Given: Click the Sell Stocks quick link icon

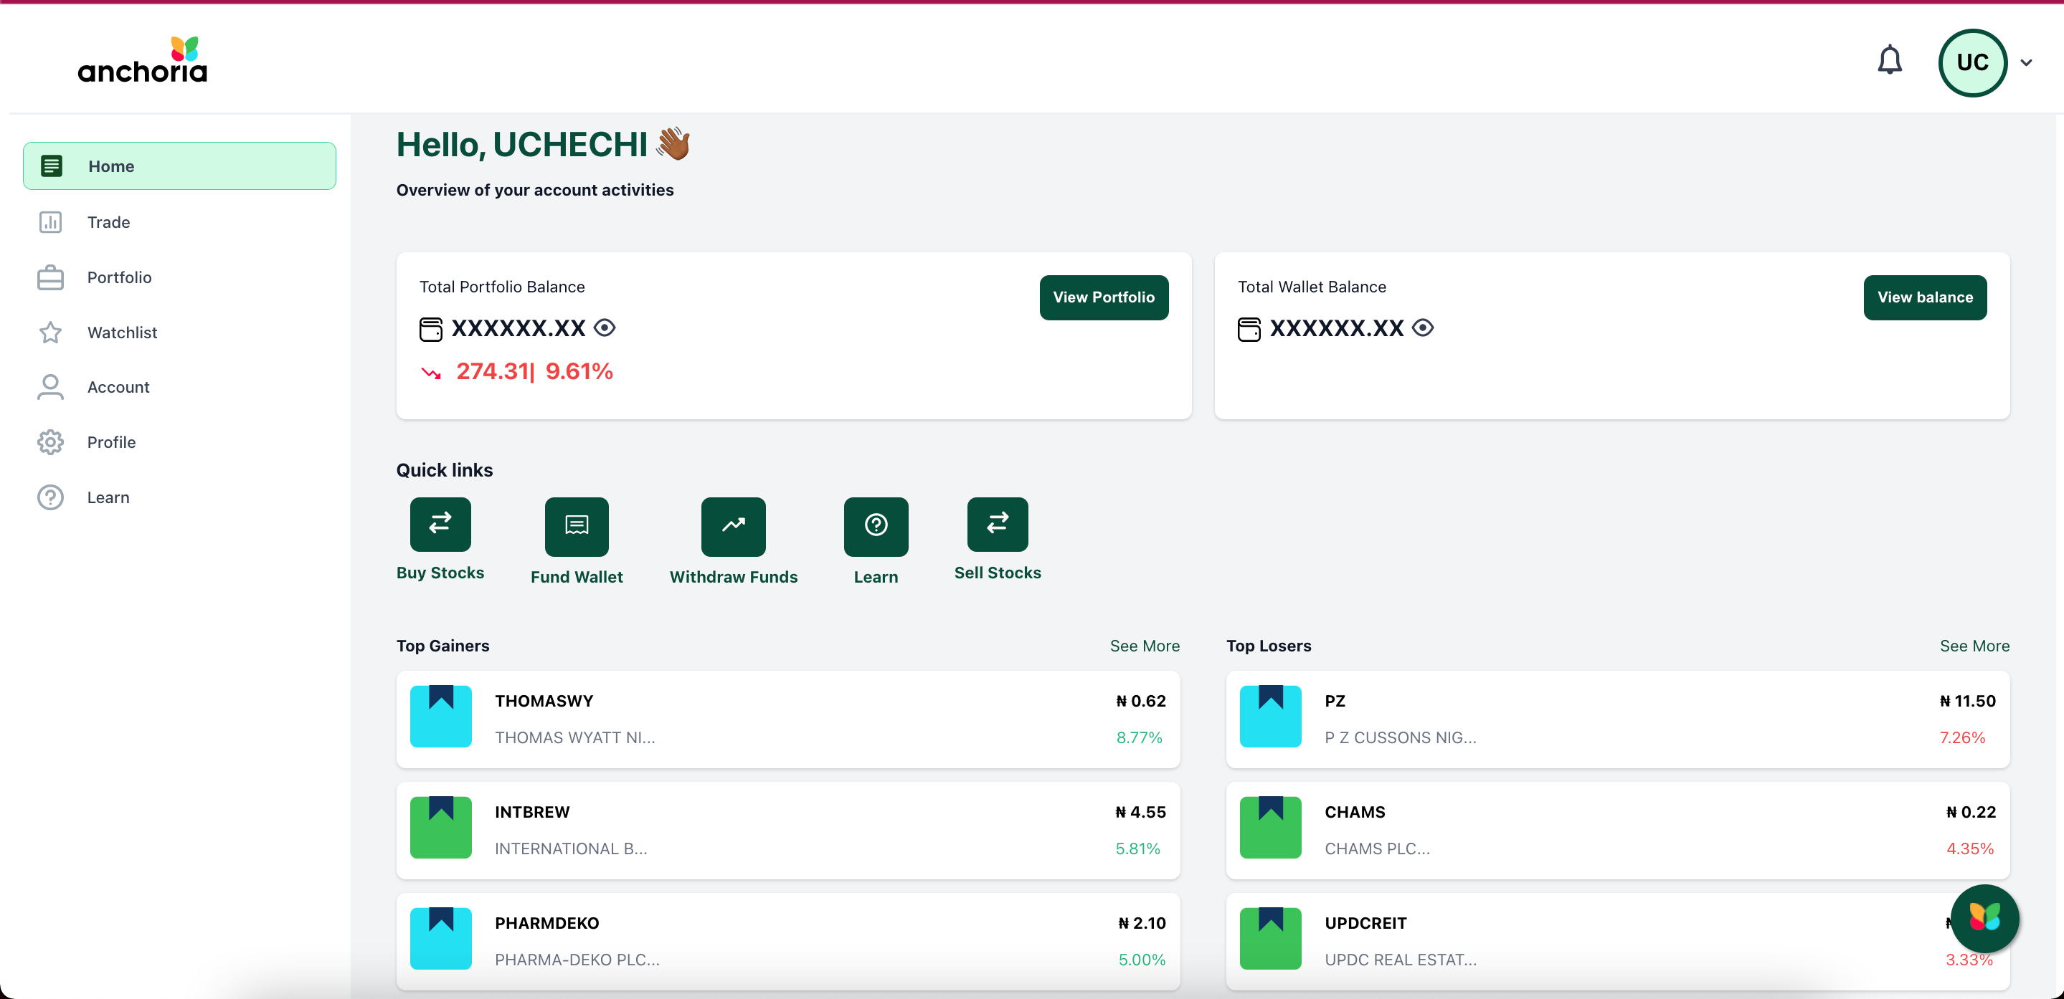Looking at the screenshot, I should (997, 525).
